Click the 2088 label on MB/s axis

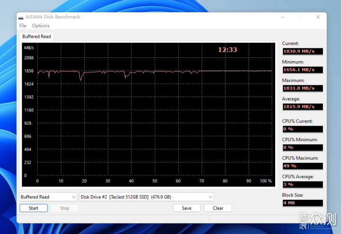29,58
